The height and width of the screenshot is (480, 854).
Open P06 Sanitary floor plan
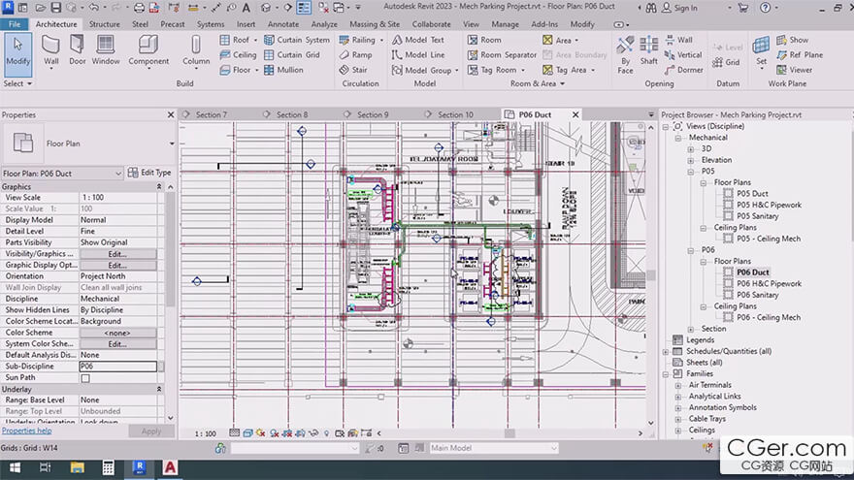[x=757, y=295]
